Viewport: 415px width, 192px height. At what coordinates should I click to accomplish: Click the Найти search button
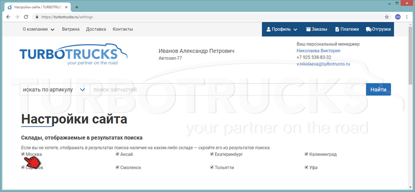pyautogui.click(x=378, y=89)
